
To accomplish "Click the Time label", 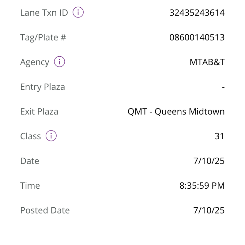I will (30, 186).
